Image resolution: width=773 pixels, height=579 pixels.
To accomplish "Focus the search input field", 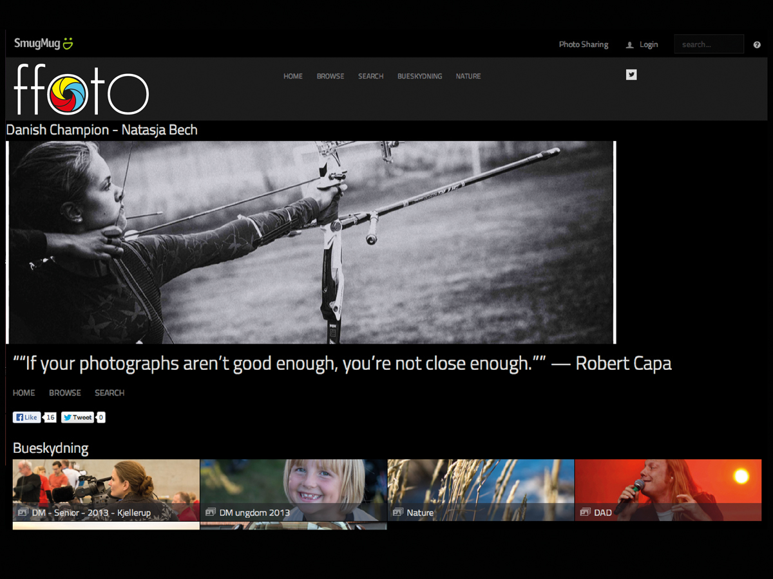I will 709,44.
